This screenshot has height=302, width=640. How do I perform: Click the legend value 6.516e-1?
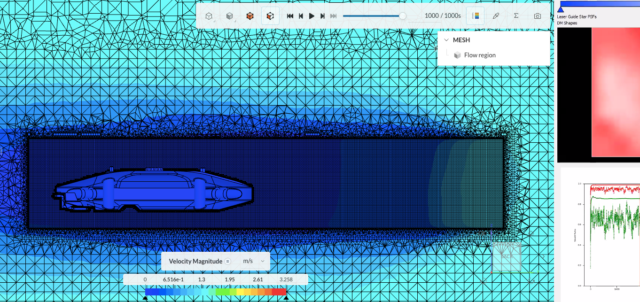173,279
